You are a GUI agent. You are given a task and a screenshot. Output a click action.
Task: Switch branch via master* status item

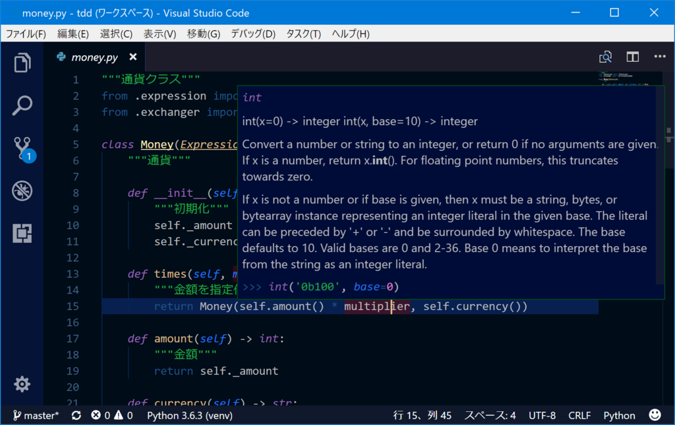[x=36, y=416]
